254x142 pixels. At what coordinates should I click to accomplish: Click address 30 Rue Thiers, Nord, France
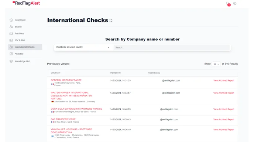66,122
